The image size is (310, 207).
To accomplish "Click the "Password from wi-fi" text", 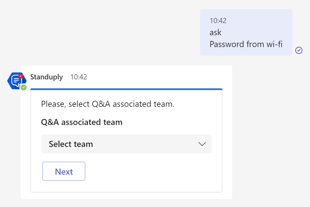I will [246, 44].
